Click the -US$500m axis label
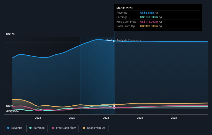 click(x=13, y=111)
